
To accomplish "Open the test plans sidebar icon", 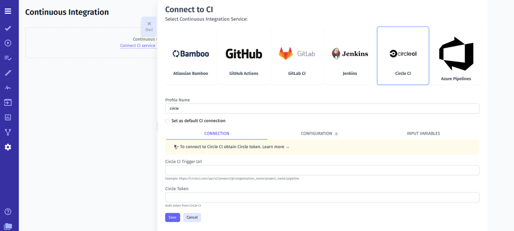I will tap(8, 58).
